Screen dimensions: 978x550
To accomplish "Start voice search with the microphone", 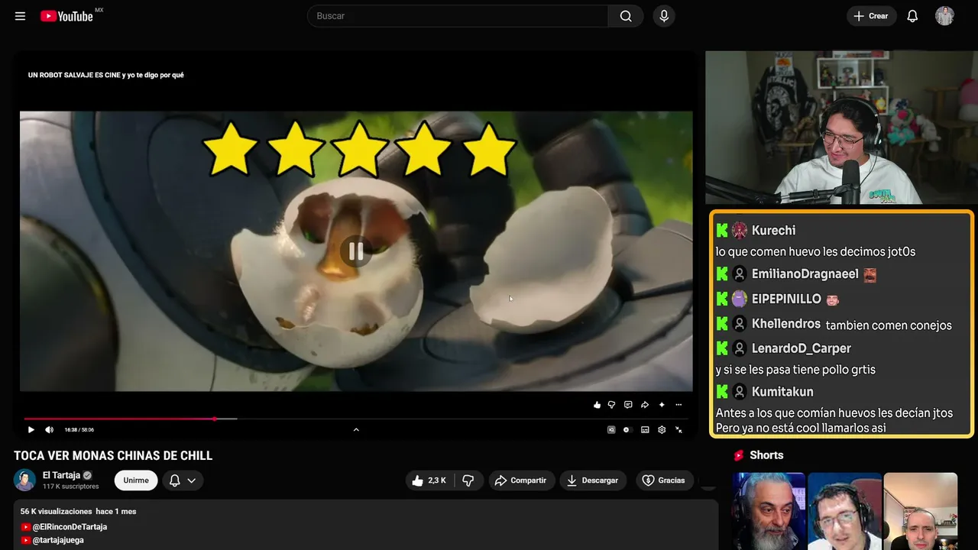I will pos(664,16).
